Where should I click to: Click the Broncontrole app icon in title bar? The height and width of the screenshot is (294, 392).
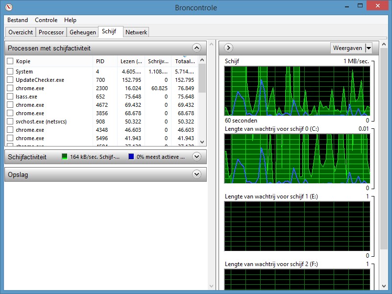9,7
